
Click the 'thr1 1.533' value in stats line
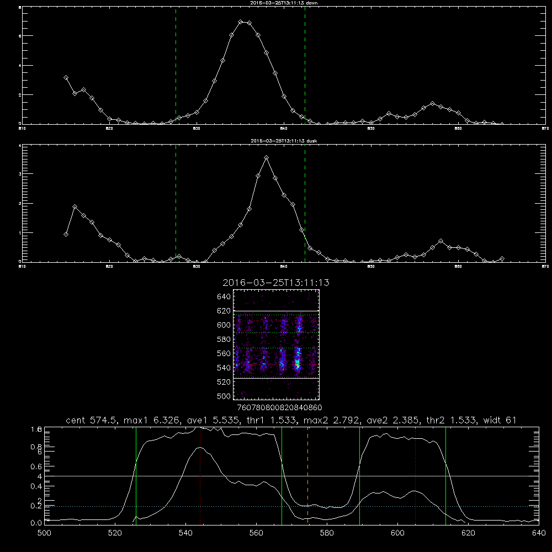[x=271, y=420]
